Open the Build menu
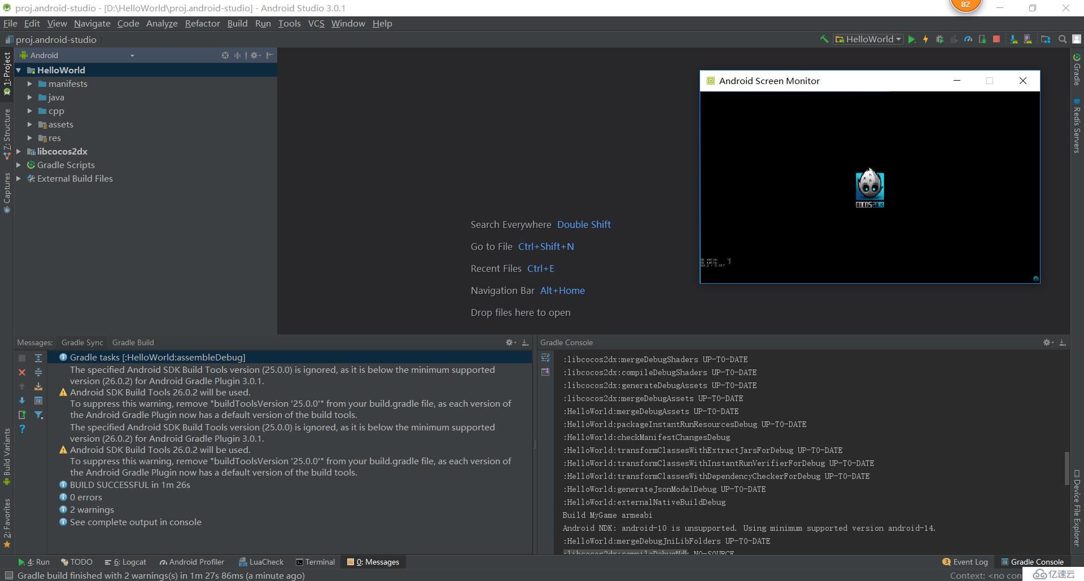 pyautogui.click(x=237, y=23)
